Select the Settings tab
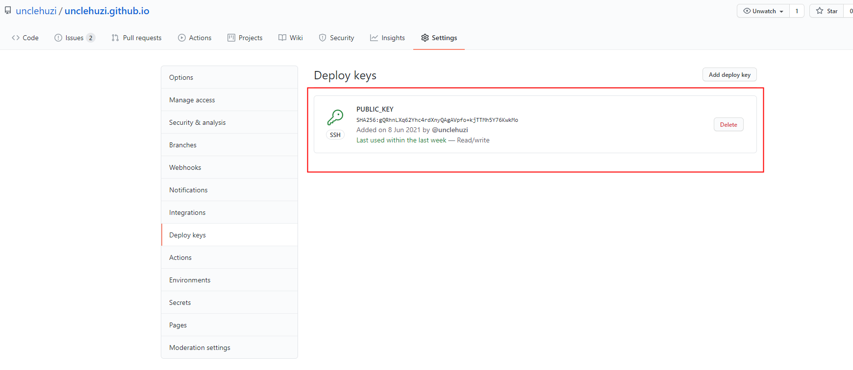 point(439,38)
